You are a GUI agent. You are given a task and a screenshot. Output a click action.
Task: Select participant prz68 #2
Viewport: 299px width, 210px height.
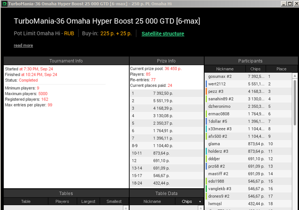[248, 166]
